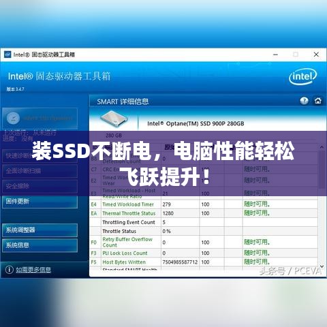
Task: Select the F0 Retry Buffer Overflow Count row
Action: coord(204,242)
